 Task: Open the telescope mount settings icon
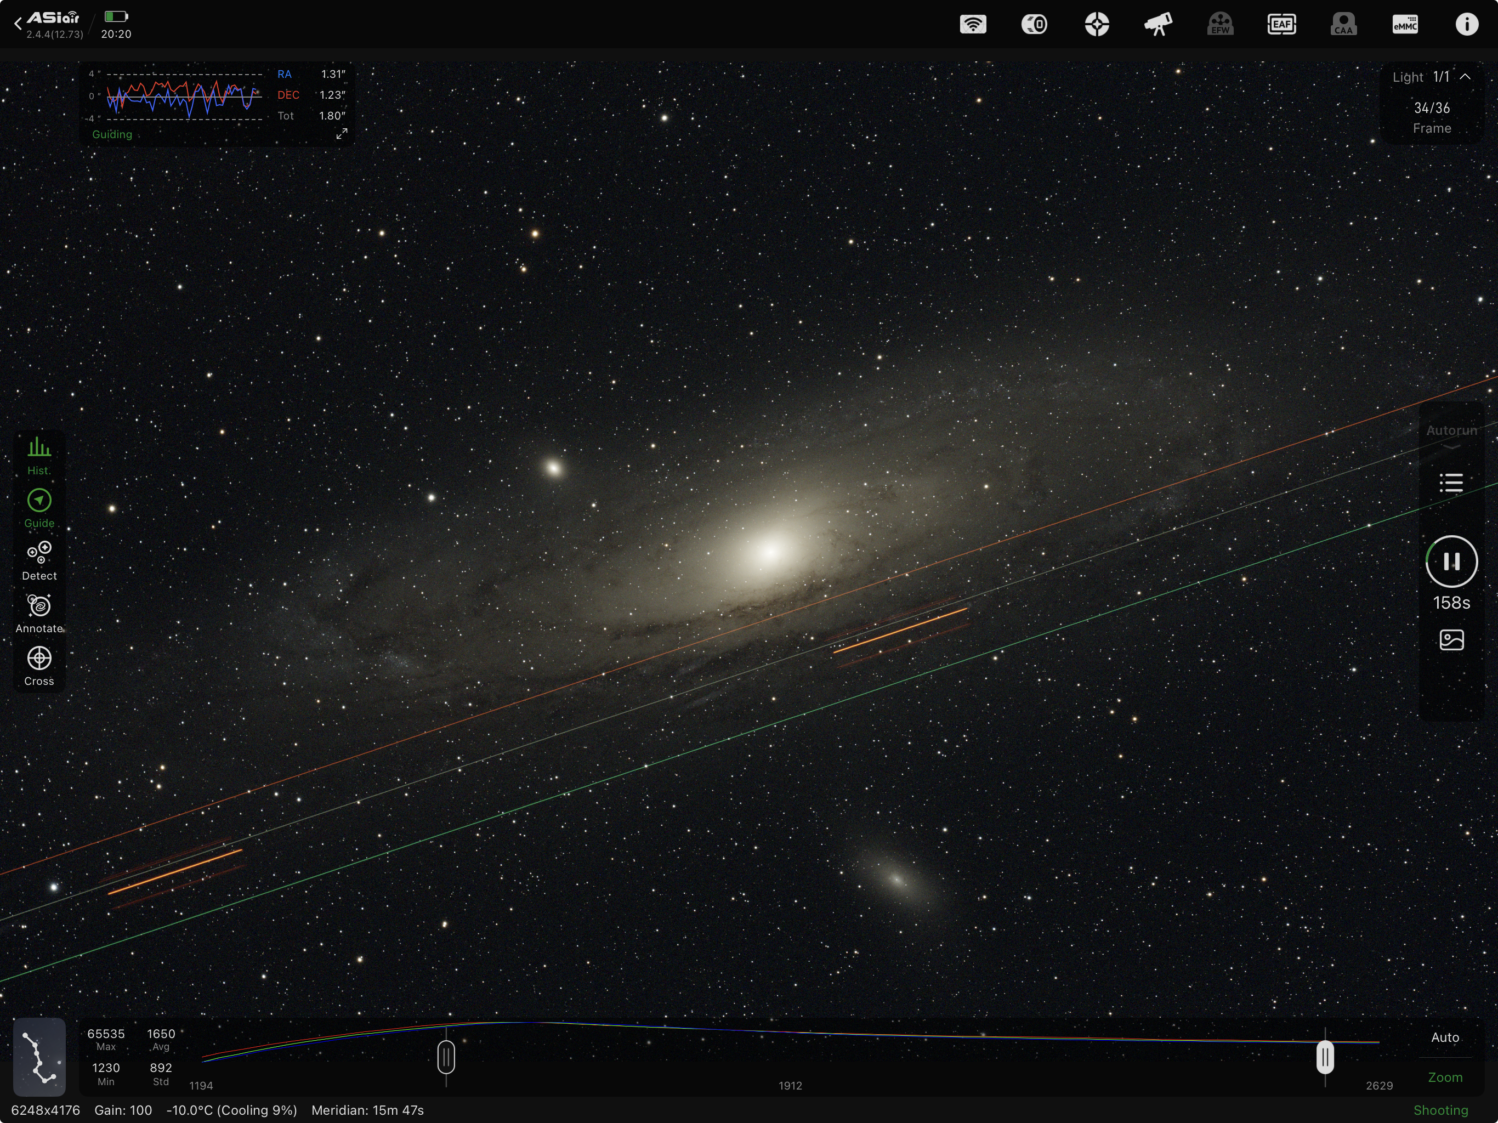1158,25
